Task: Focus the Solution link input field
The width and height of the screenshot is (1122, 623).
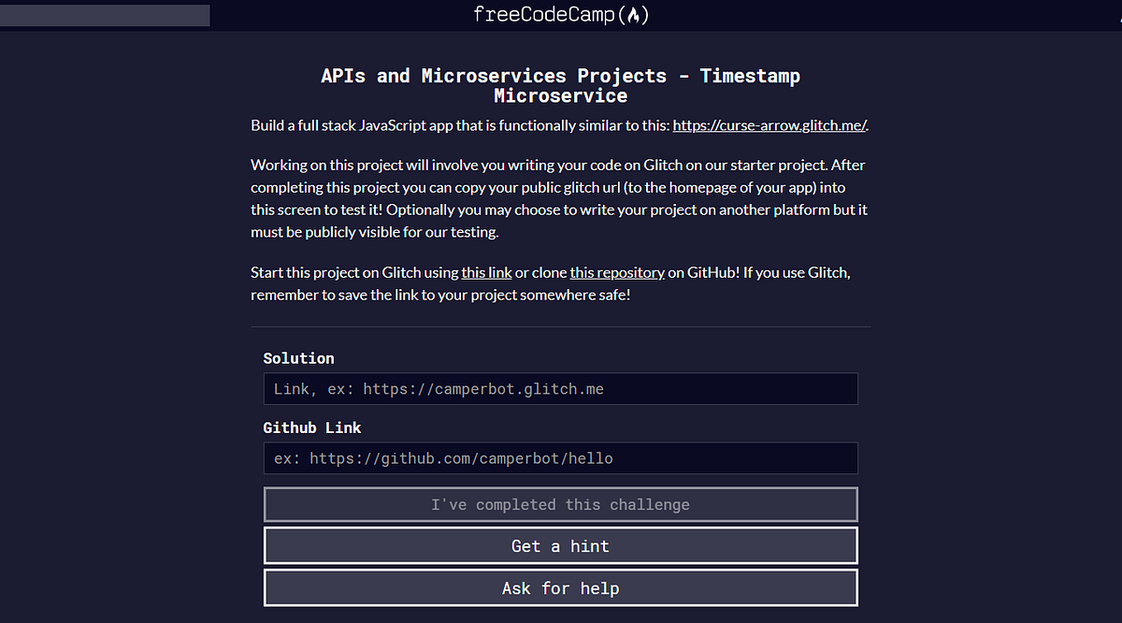Action: pos(560,388)
